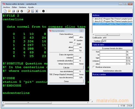The height and width of the screenshot is (109, 135).
Task: Click the contenido alcohólico input field
Action: pos(76,60)
